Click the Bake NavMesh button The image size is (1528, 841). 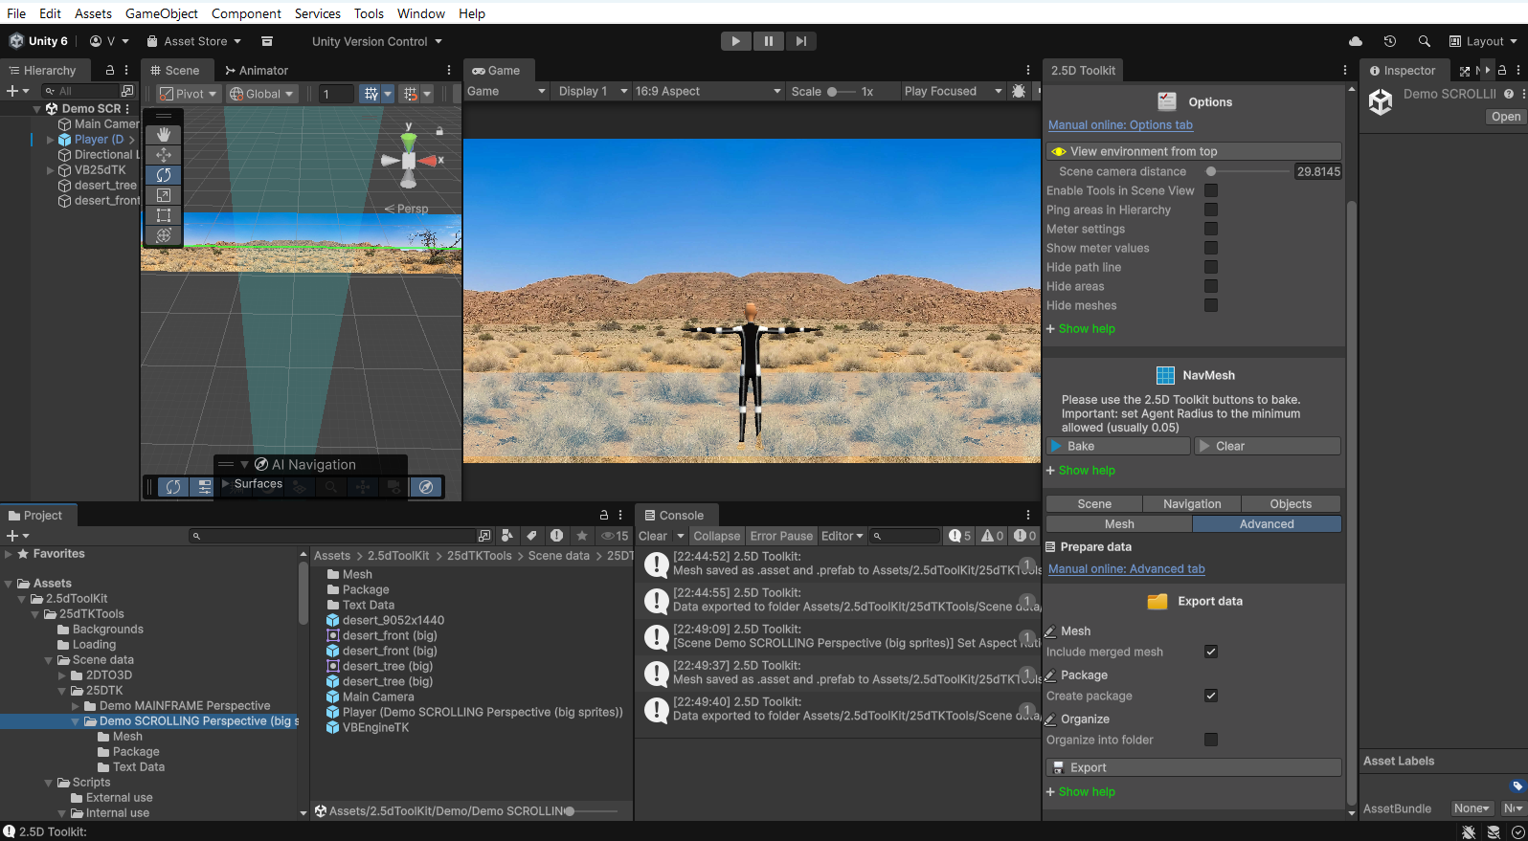click(1117, 446)
